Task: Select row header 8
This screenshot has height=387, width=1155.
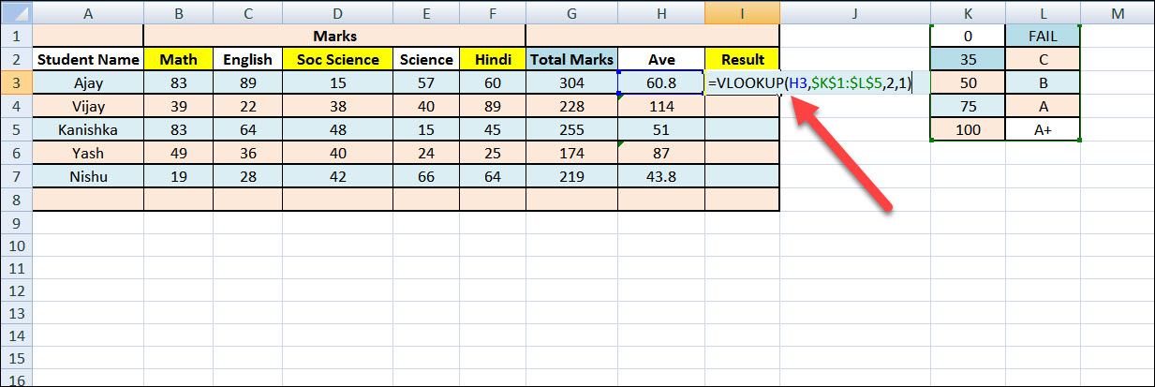Action: click(16, 200)
